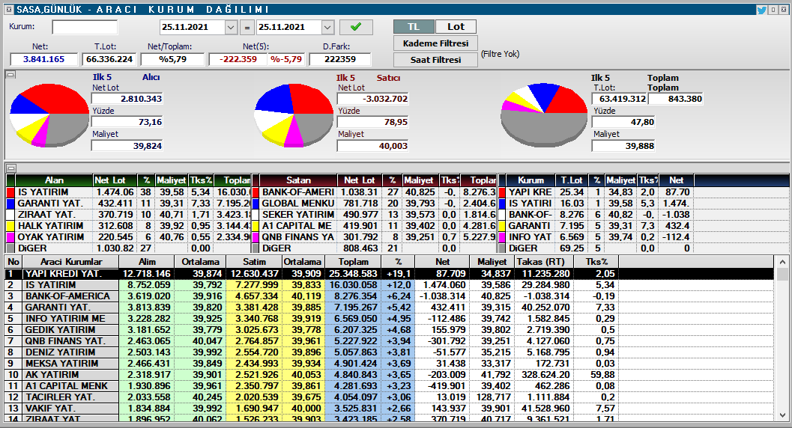Click SEKER YATIRIM in the Satan table
This screenshot has width=792, height=428.
tap(298, 215)
